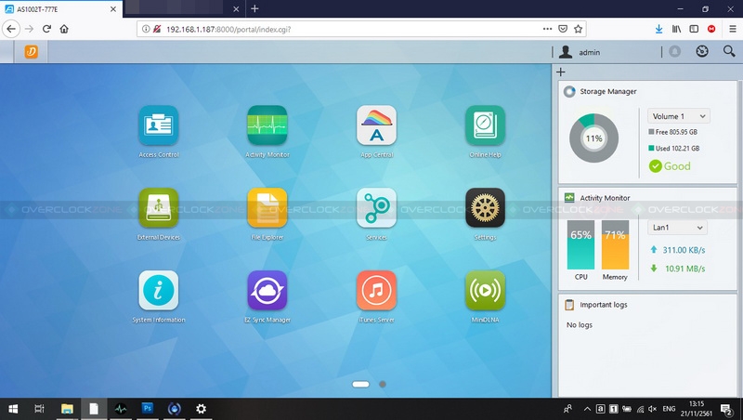
Task: Open the Online Help app
Action: [485, 125]
